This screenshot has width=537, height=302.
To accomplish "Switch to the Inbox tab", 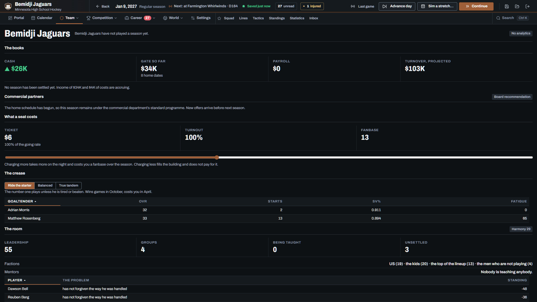I will (x=314, y=18).
